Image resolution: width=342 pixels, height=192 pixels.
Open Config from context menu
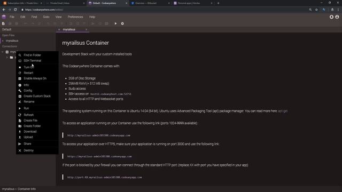tap(37, 91)
